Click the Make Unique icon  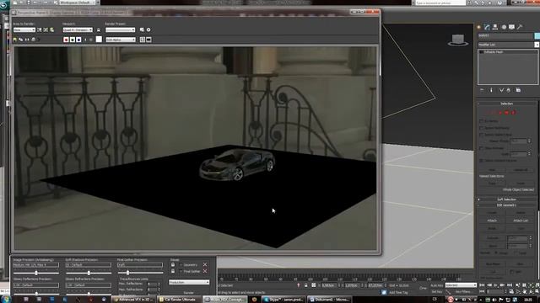tap(501, 90)
